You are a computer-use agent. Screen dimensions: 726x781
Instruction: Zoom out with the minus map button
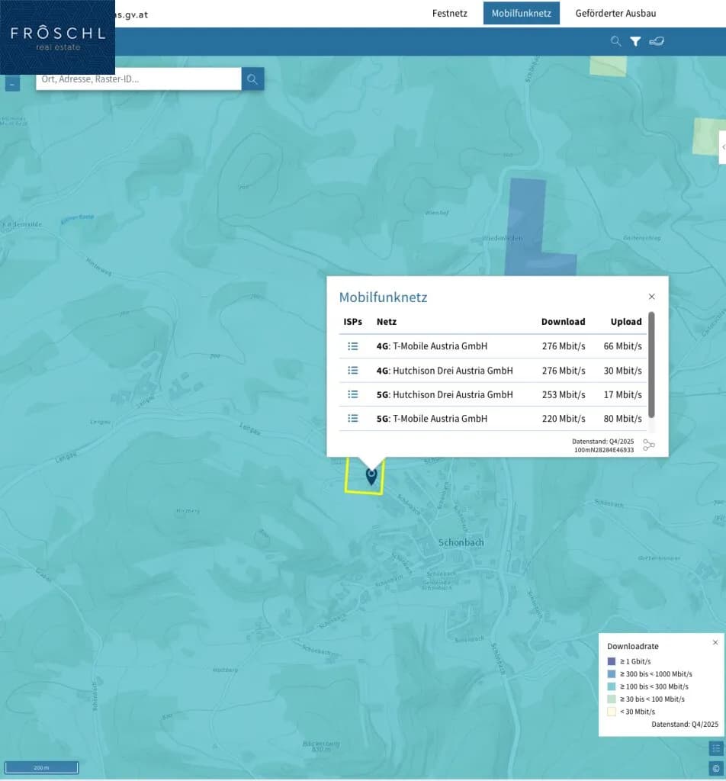tap(12, 84)
